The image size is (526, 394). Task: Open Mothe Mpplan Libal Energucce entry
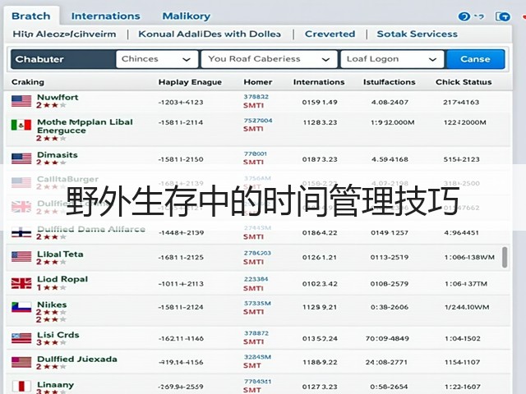(x=85, y=126)
